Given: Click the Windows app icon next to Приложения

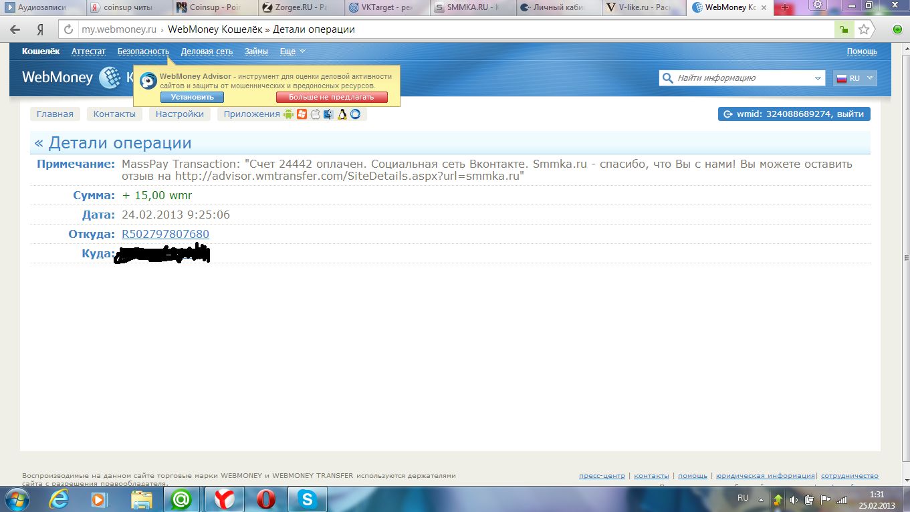Looking at the screenshot, I should click(x=302, y=114).
